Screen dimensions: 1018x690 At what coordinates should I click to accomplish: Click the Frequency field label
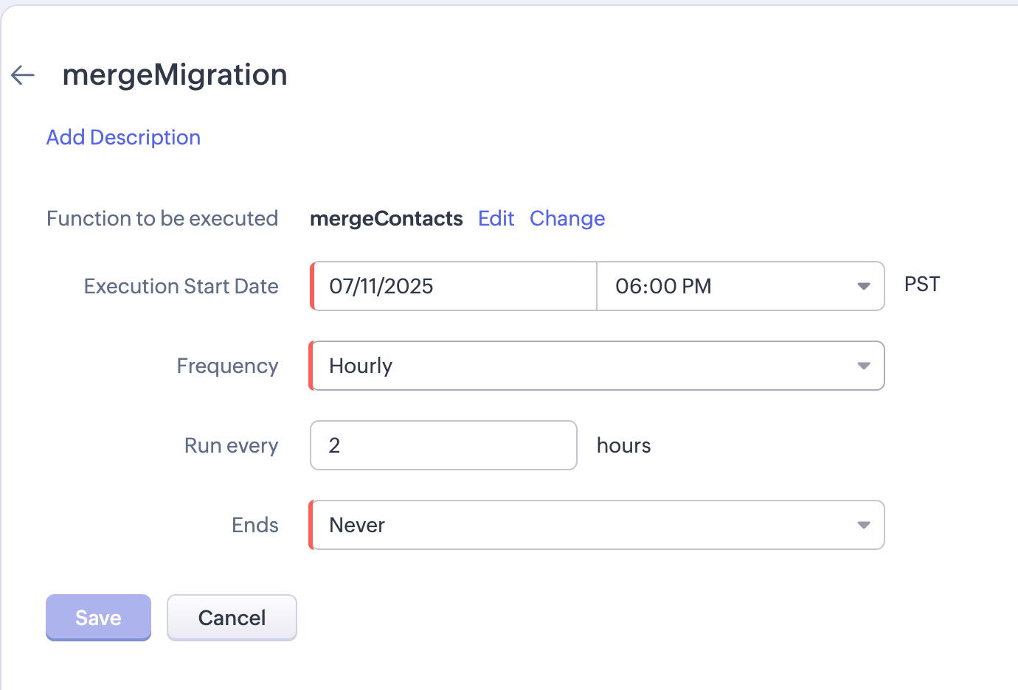tap(227, 366)
